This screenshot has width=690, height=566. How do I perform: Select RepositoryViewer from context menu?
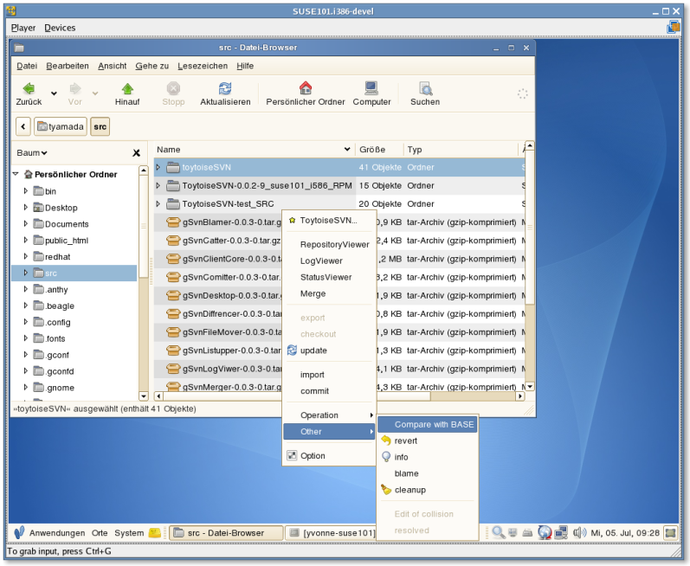coord(329,245)
